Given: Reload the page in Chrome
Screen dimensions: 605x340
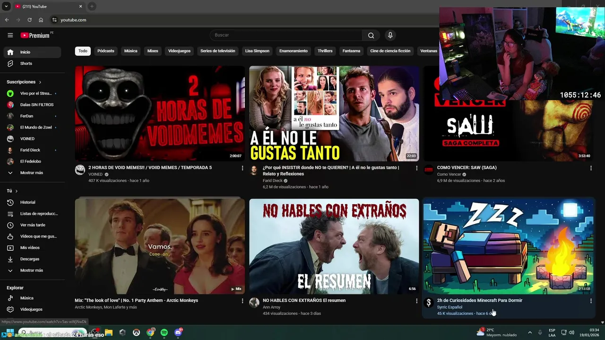Looking at the screenshot, I should click(x=29, y=20).
